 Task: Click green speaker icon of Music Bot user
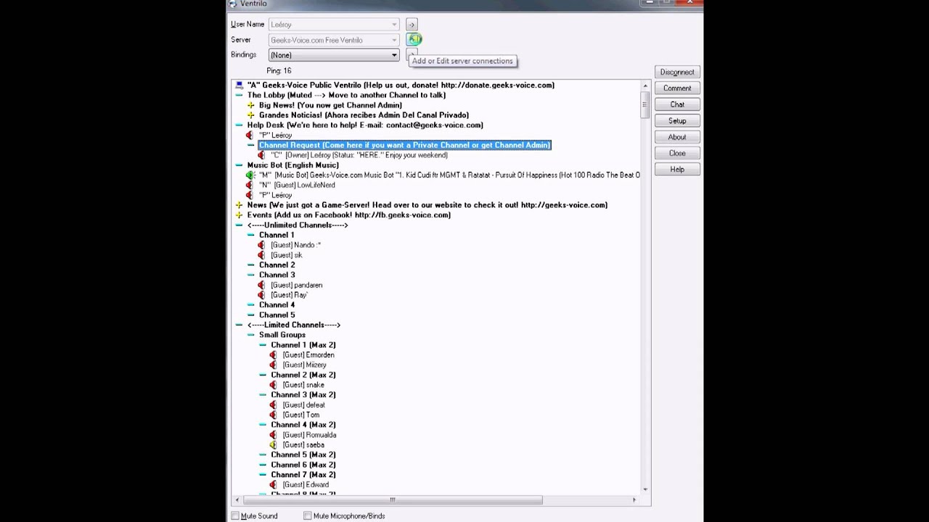tap(250, 175)
